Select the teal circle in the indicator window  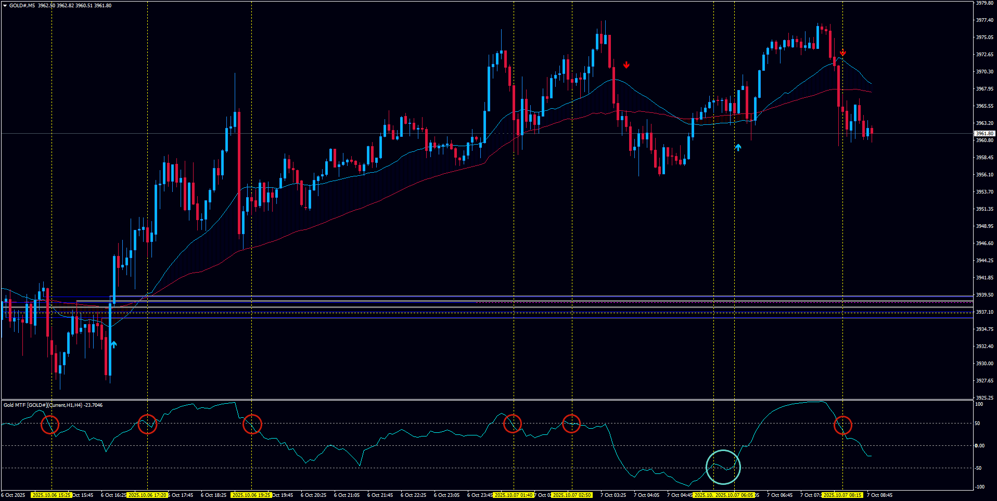pos(723,467)
